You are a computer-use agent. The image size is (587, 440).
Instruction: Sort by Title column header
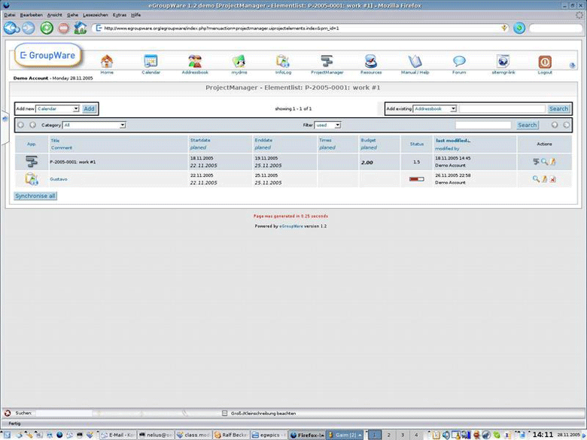[55, 141]
